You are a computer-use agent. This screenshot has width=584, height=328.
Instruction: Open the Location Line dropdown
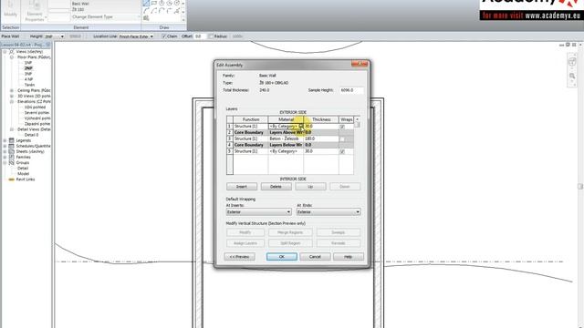151,36
